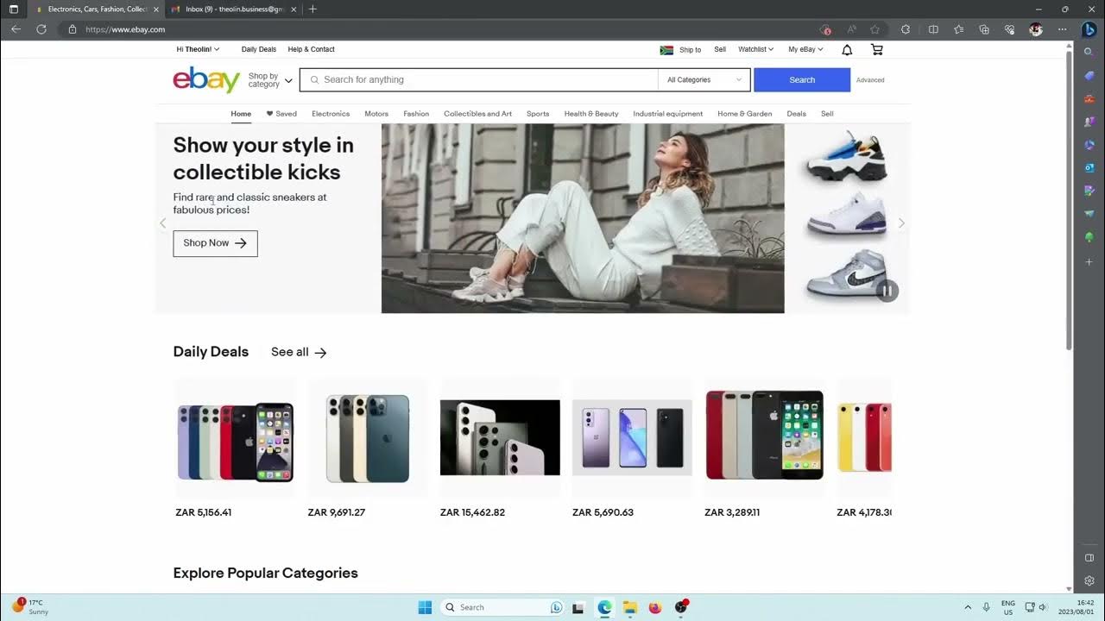
Task: Open All Categories dropdown
Action: click(704, 79)
